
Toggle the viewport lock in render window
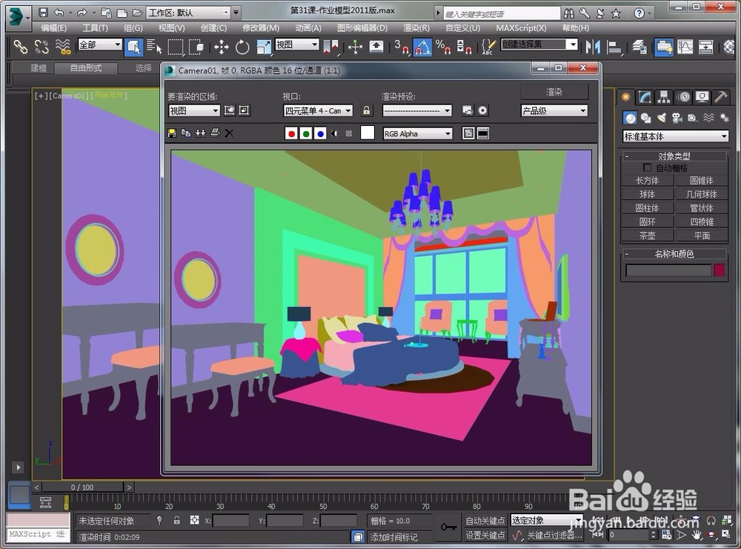click(x=366, y=110)
